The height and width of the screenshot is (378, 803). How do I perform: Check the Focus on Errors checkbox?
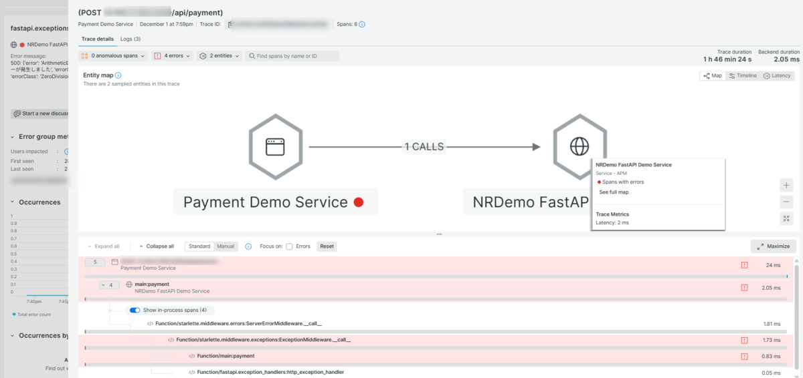point(289,246)
